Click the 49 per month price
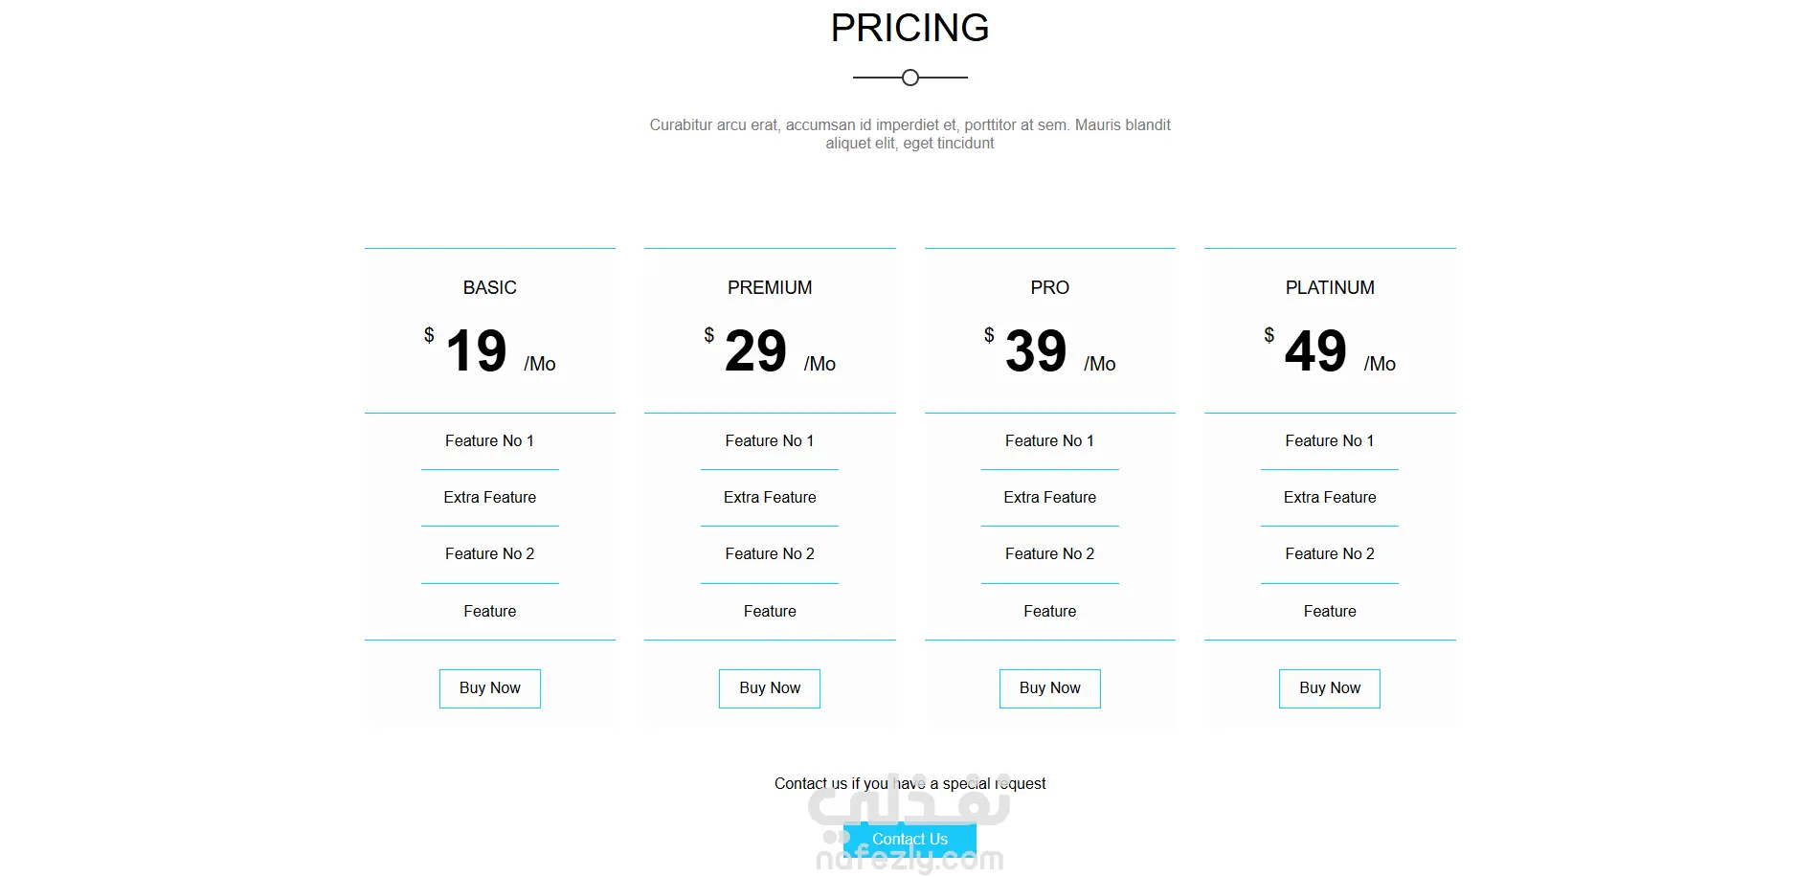 [1316, 351]
